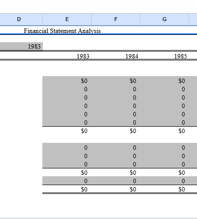Click the 1985 year heading in column G
The height and width of the screenshot is (219, 197).
coord(181,56)
